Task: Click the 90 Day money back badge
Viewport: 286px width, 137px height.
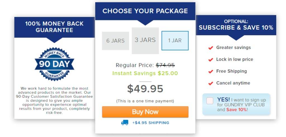Action: coord(54,64)
